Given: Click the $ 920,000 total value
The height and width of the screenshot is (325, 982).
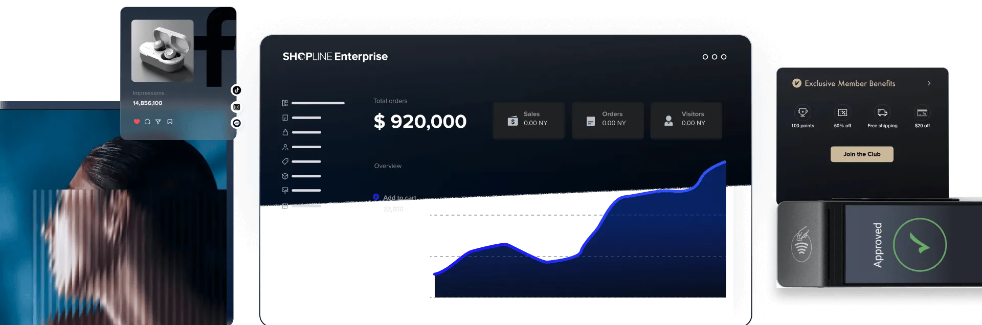Looking at the screenshot, I should [x=420, y=122].
